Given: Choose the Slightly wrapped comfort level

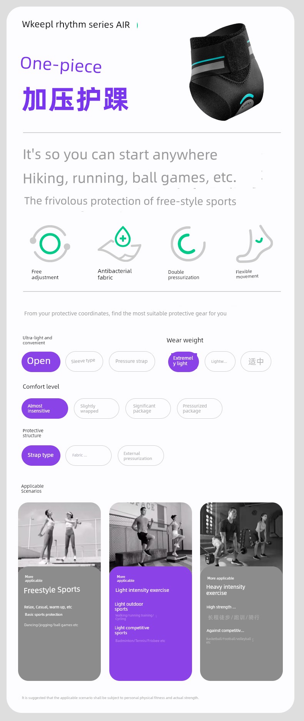Looking at the screenshot, I should [96, 409].
